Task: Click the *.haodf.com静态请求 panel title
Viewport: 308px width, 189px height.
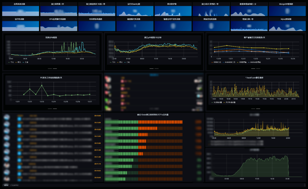Action: tap(254, 78)
